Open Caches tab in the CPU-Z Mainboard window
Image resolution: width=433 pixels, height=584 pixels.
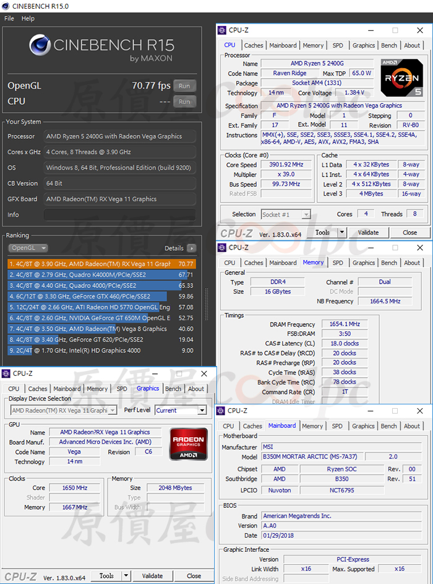[x=252, y=425]
